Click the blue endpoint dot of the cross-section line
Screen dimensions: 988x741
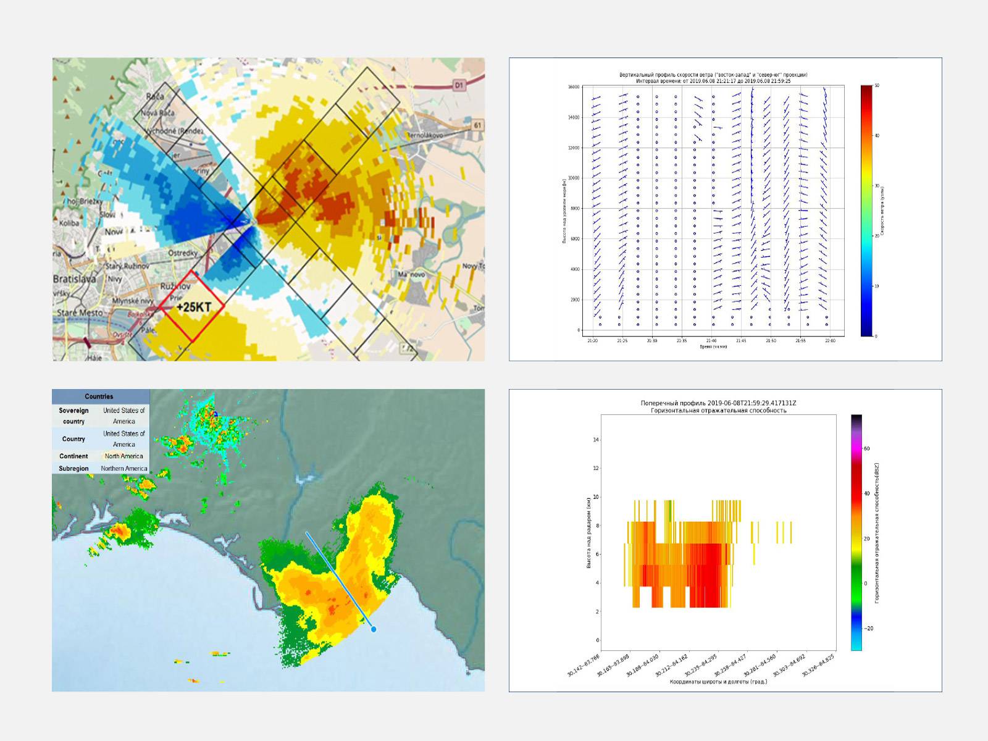(374, 629)
